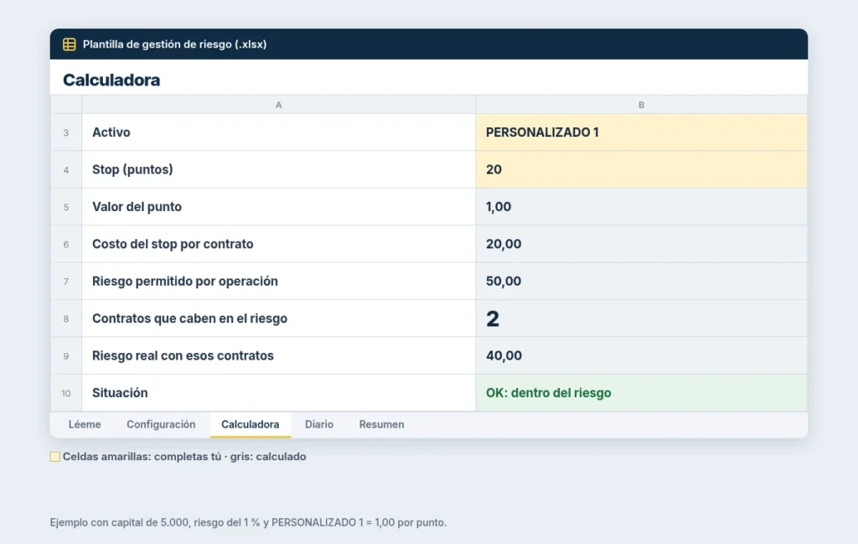Select row 4 header
Screen dimensions: 858x544
click(x=66, y=169)
